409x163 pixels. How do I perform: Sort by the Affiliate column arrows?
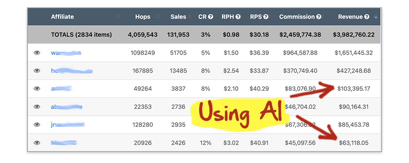point(119,17)
